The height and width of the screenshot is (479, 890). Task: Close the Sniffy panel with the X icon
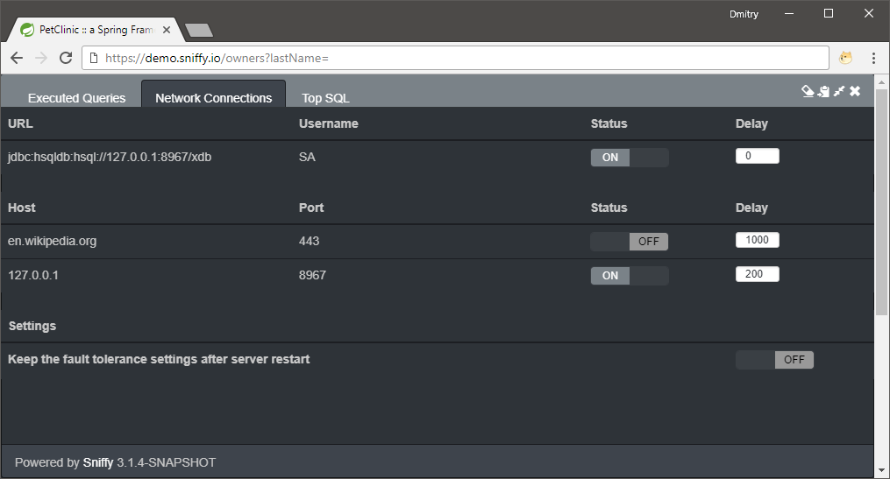[855, 91]
